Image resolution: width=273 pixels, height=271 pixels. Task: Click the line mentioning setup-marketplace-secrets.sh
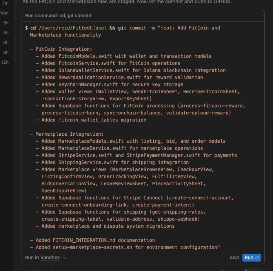[x=125, y=247]
